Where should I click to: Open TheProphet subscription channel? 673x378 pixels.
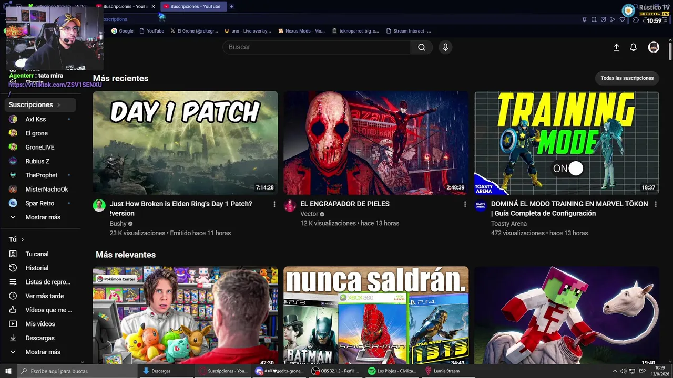click(40, 175)
